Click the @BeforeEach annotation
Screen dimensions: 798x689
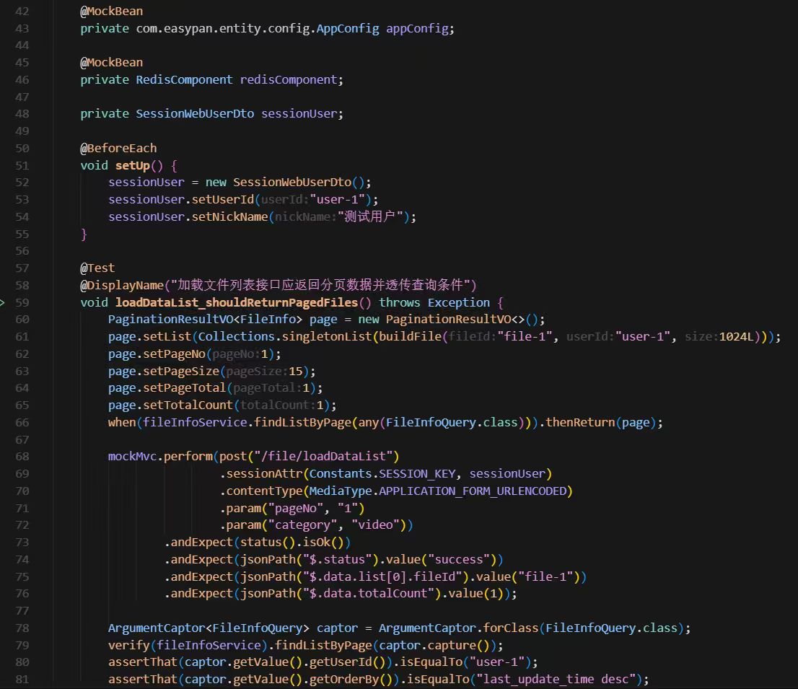[x=118, y=148]
